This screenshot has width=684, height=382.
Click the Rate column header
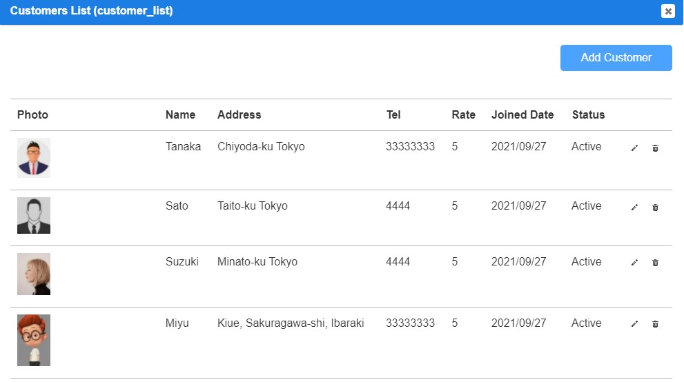click(463, 114)
